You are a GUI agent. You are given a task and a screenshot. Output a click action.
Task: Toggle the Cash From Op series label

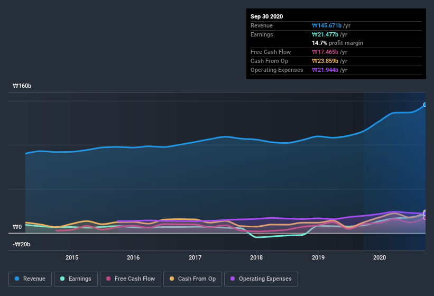197,279
